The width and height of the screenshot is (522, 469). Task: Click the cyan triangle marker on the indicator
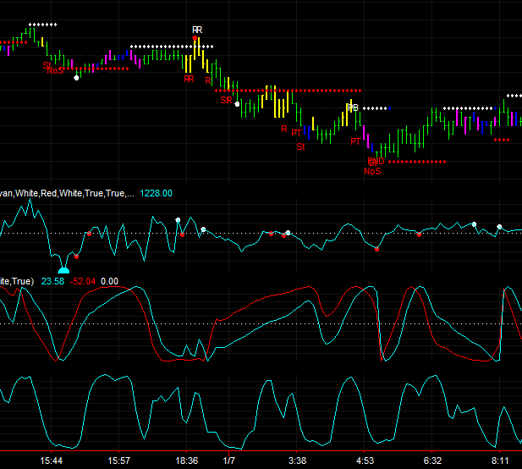click(63, 269)
